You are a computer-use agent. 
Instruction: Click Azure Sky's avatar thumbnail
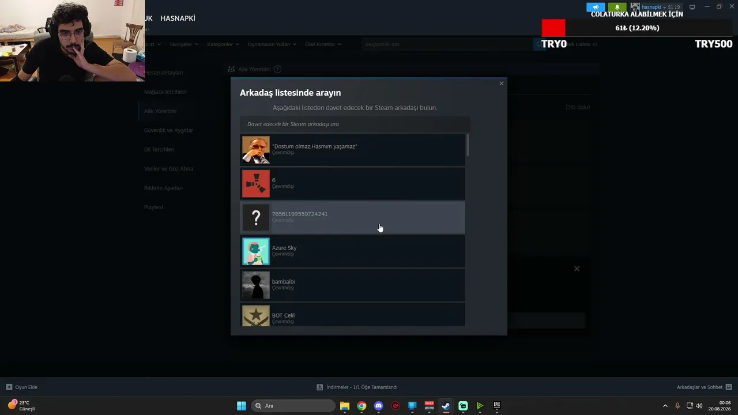[255, 251]
